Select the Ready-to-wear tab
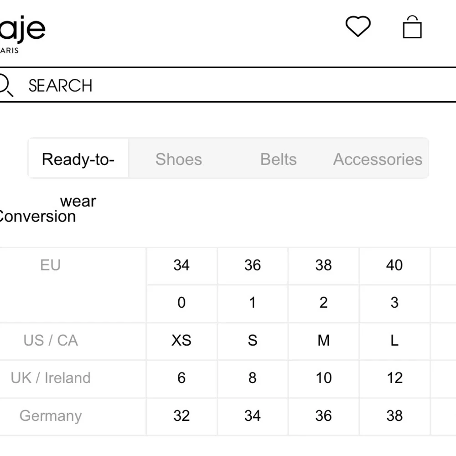This screenshot has width=456, height=456. [78, 159]
